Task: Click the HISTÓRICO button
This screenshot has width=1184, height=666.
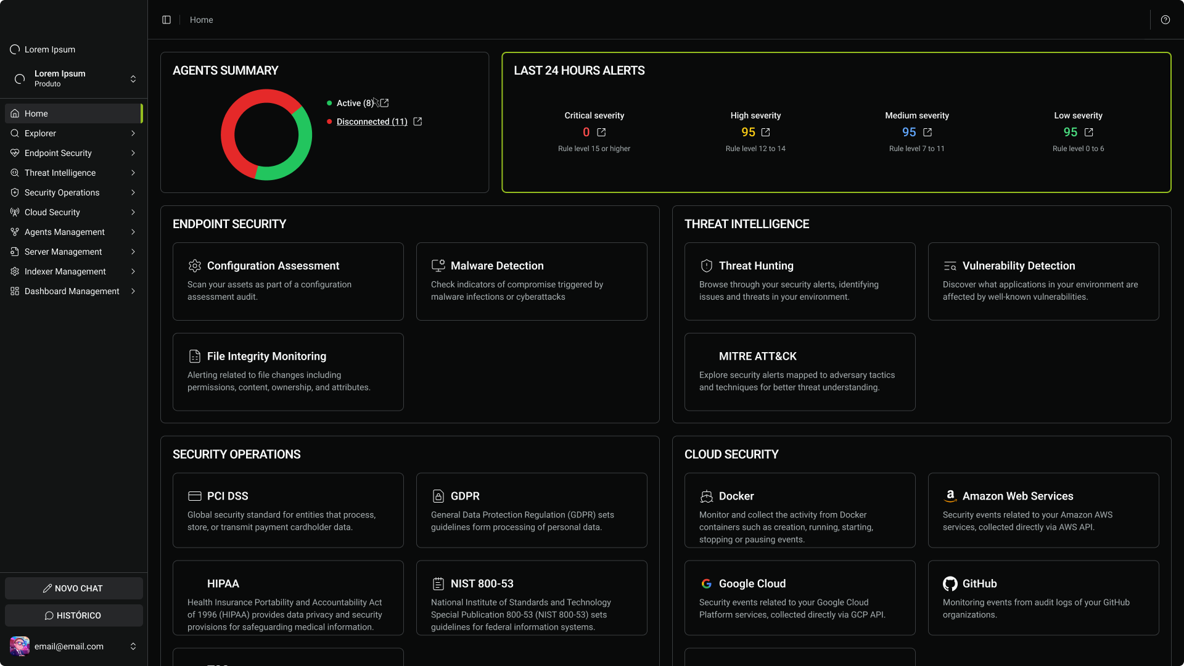Action: (74, 615)
